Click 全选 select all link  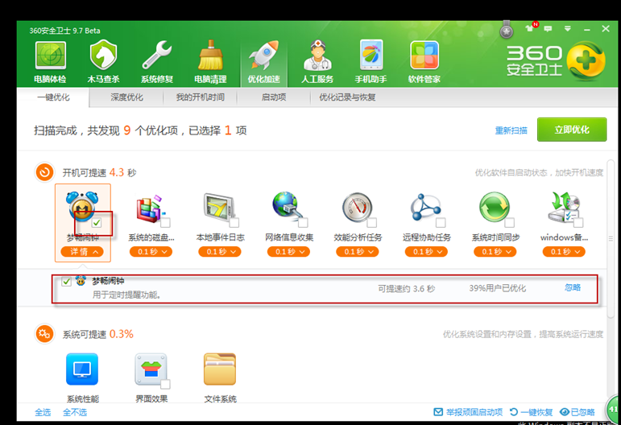(43, 412)
